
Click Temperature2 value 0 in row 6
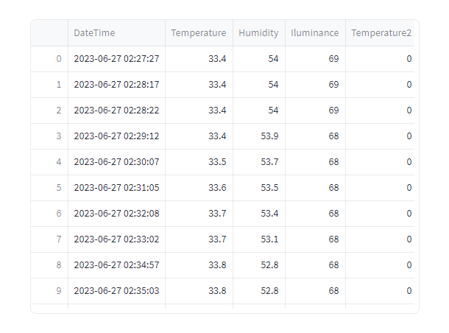coord(380,214)
